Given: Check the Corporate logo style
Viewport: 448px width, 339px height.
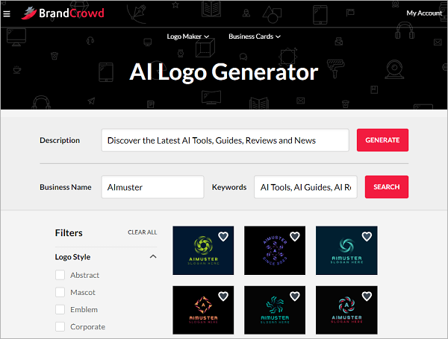Looking at the screenshot, I should click(60, 326).
